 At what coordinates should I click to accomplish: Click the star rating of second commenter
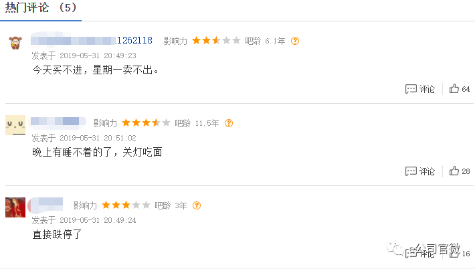pos(146,122)
